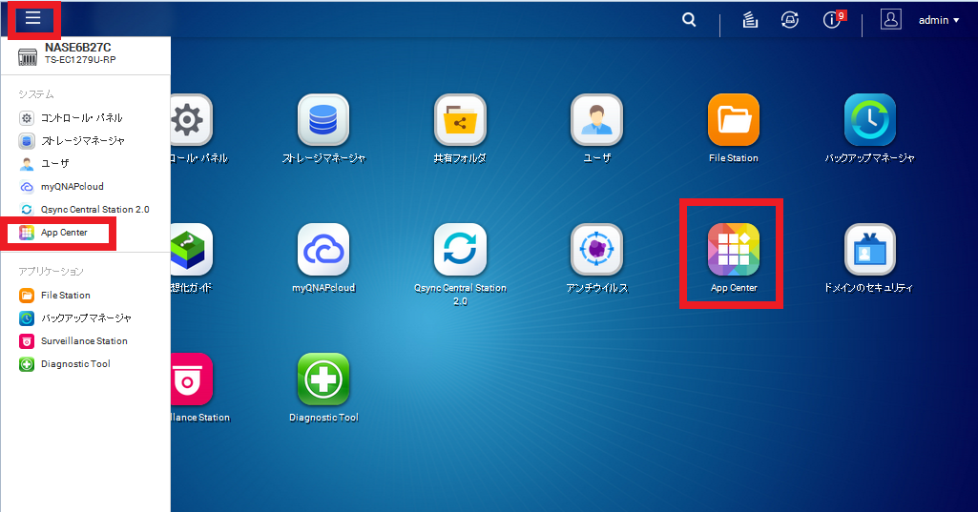Select ユーザ in side menu
The width and height of the screenshot is (978, 512).
click(86, 163)
